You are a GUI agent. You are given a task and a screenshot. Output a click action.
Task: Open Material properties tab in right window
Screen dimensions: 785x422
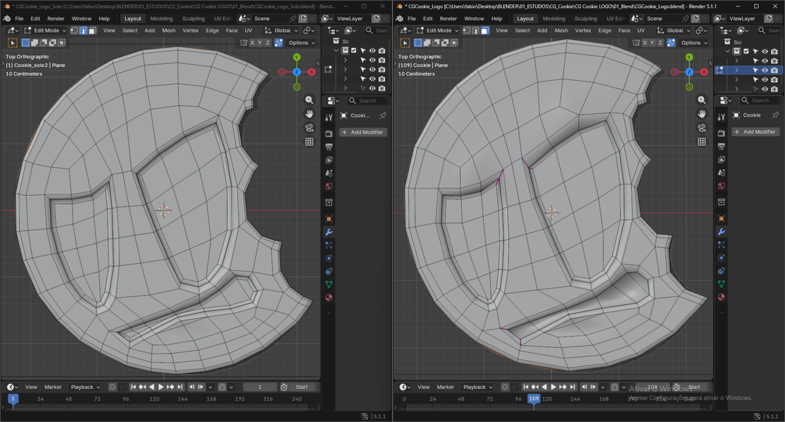pyautogui.click(x=721, y=297)
